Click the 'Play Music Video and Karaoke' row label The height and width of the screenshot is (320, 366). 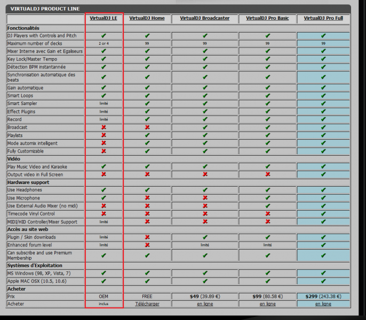[x=37, y=166]
